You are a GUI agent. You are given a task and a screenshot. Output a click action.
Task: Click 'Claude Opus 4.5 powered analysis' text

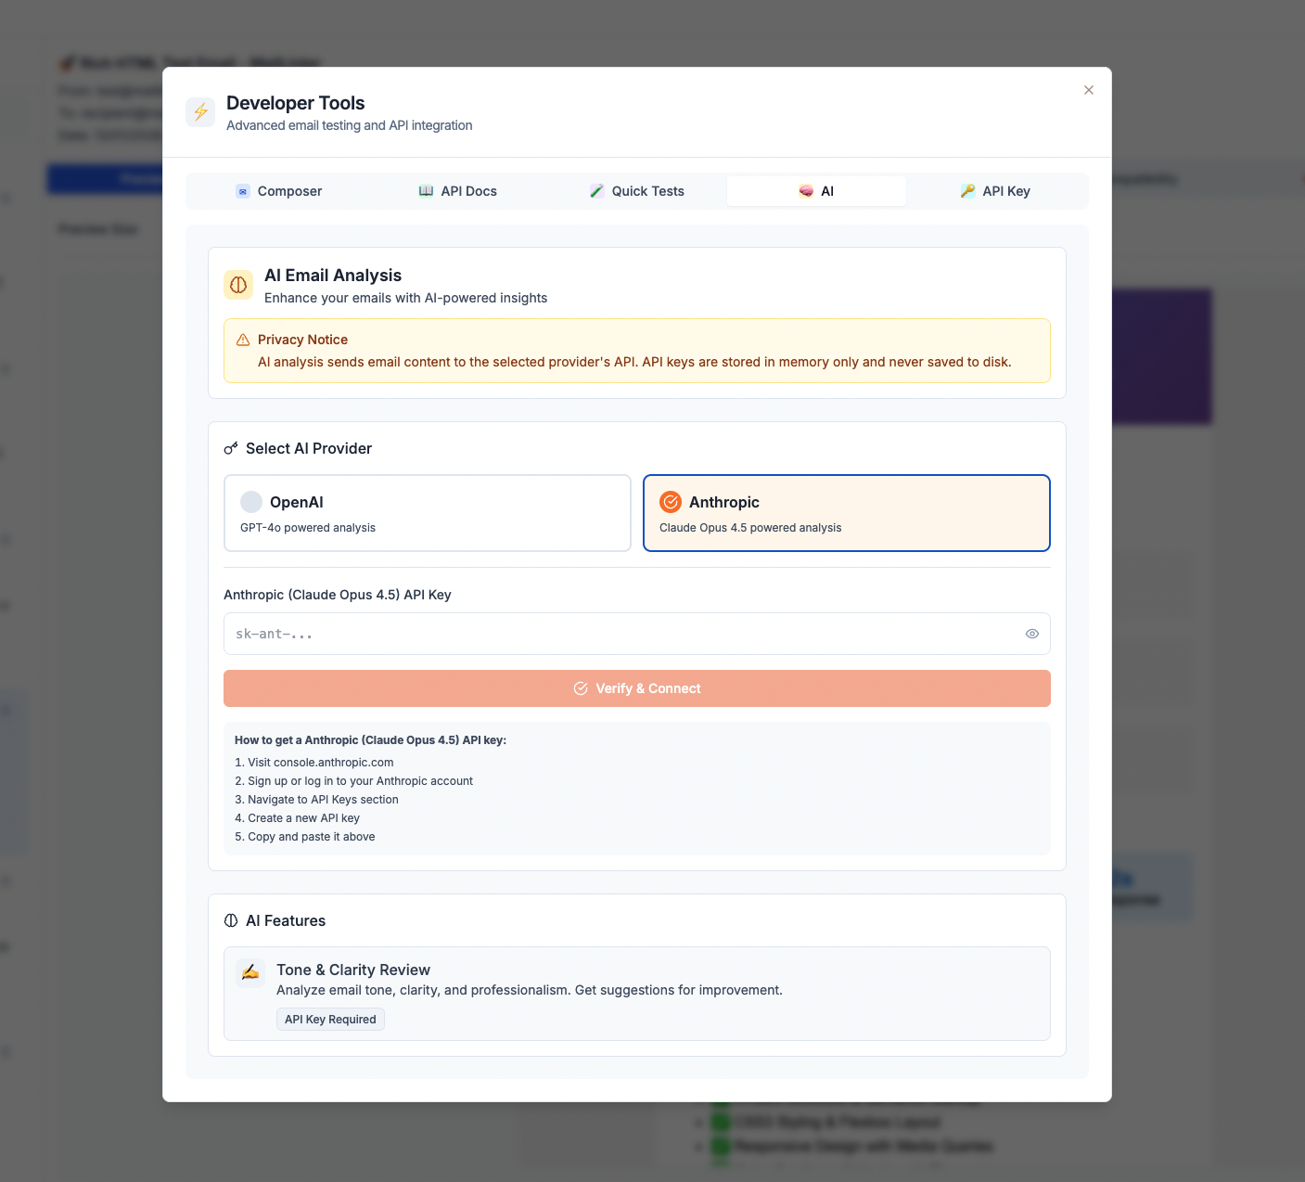coord(750,528)
